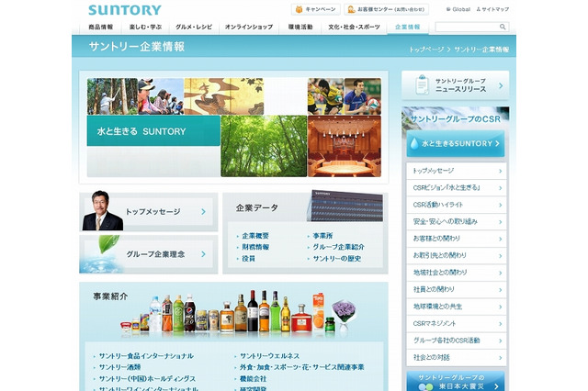Click the Global link icon
Screen dimensions: 588x391
(x=449, y=9)
